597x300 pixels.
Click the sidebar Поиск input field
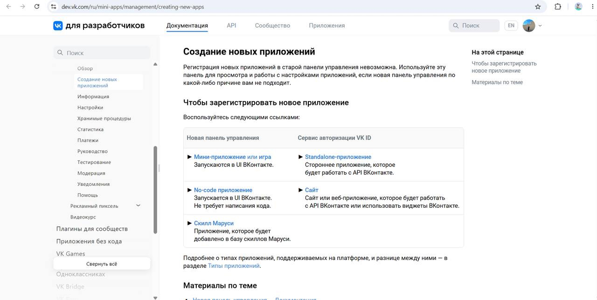click(x=102, y=53)
